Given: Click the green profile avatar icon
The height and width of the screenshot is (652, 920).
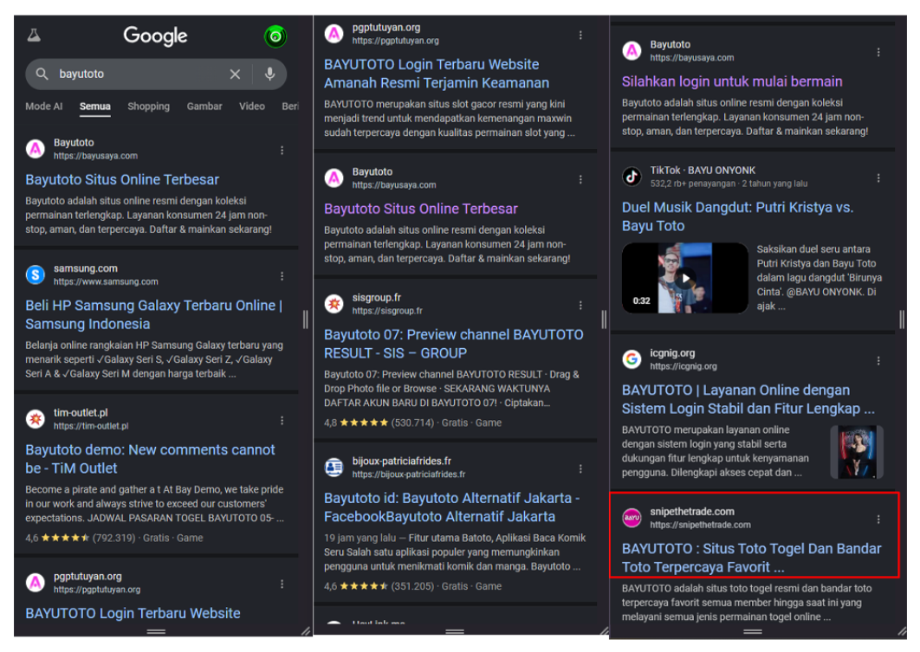Looking at the screenshot, I should (x=275, y=36).
